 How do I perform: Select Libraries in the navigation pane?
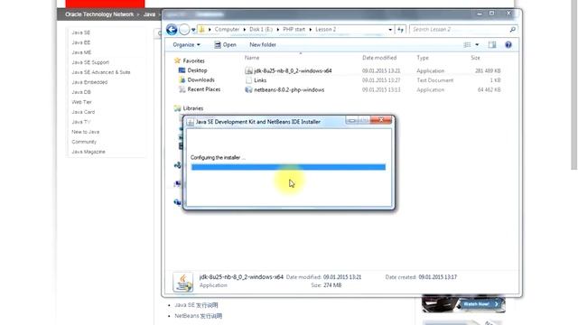pyautogui.click(x=193, y=108)
